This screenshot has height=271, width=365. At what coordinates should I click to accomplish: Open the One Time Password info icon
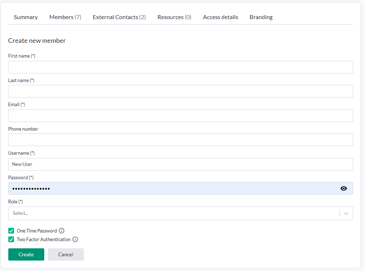(x=62, y=231)
